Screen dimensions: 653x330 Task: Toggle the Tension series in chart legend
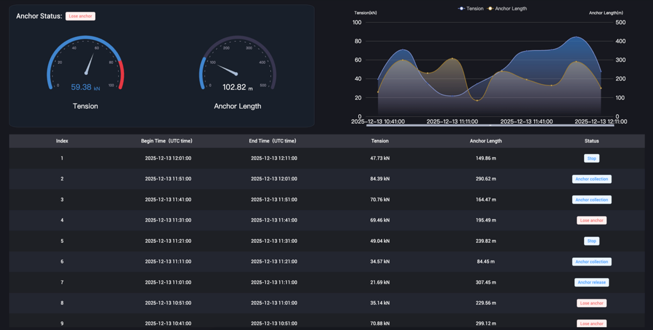click(x=470, y=8)
